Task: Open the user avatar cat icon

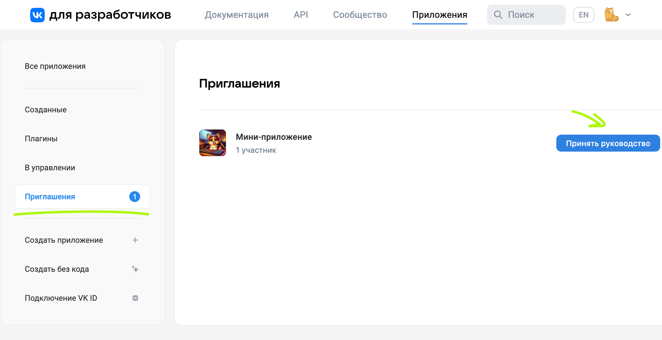Action: tap(611, 14)
